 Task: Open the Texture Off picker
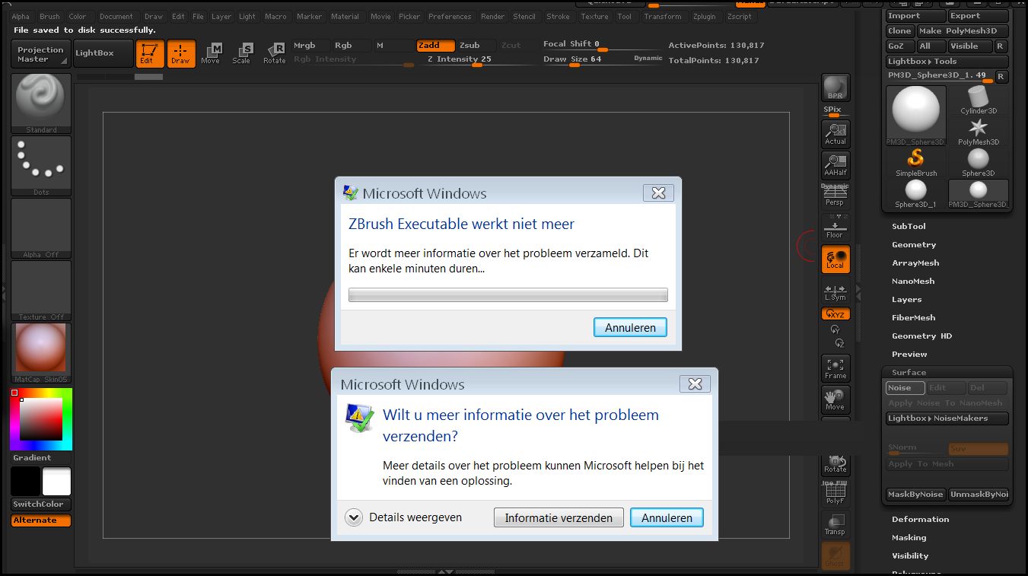click(41, 291)
